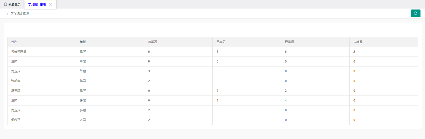The width and height of the screenshot is (425, 139).
Task: Close the 学习统计报表 tab
Action: [x=50, y=4]
